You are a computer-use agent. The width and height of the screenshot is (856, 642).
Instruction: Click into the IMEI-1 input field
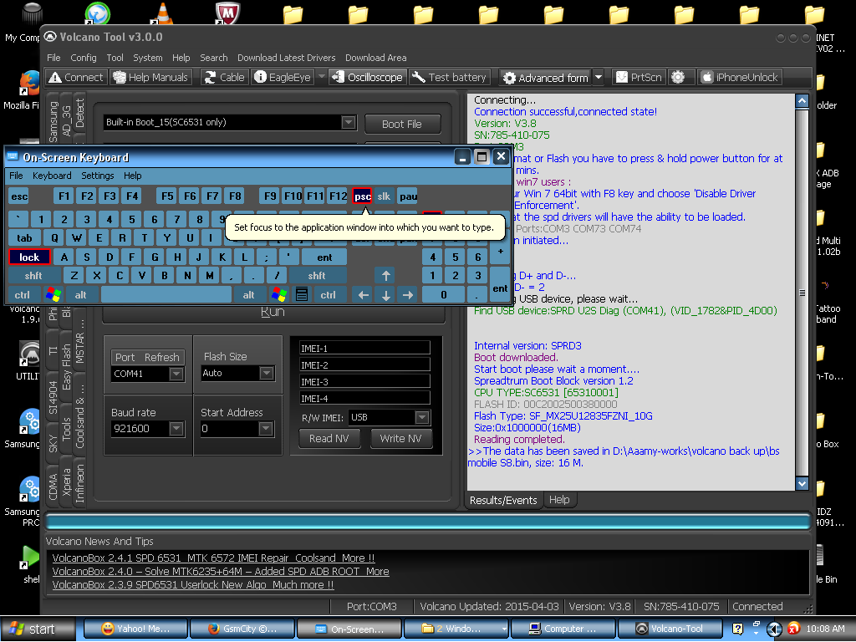pyautogui.click(x=364, y=348)
